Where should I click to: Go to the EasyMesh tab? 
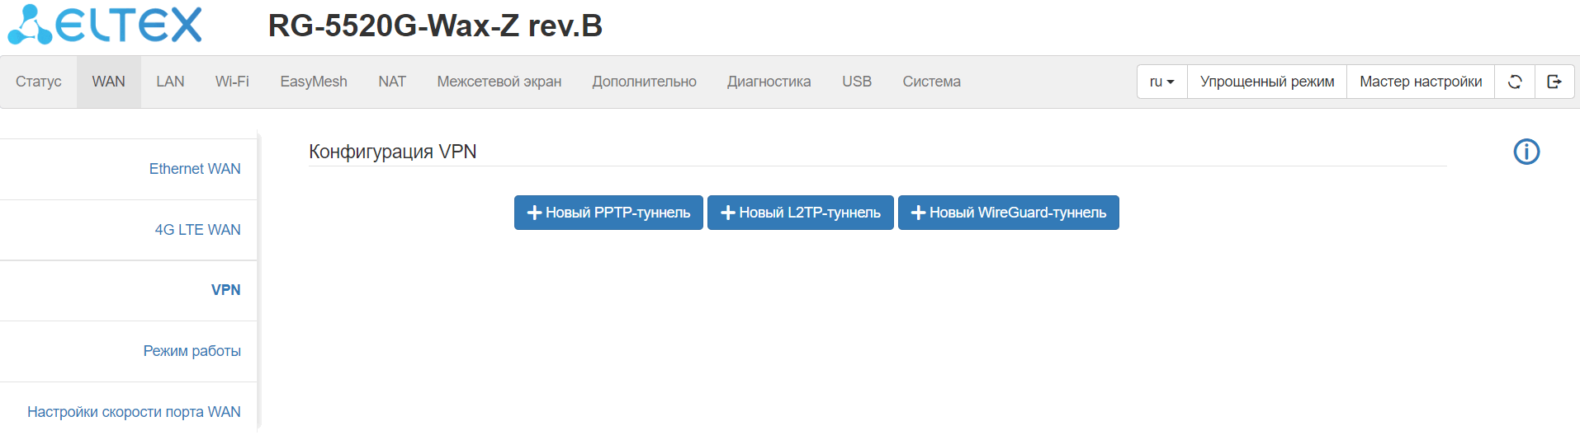coord(314,82)
